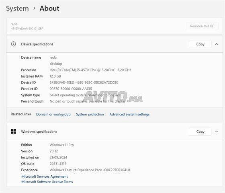The height and width of the screenshot is (193, 225).
Task: Open Advanced system settings link
Action: [x=129, y=114]
